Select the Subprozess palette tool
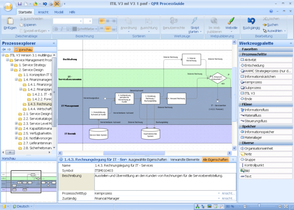 point(265,88)
